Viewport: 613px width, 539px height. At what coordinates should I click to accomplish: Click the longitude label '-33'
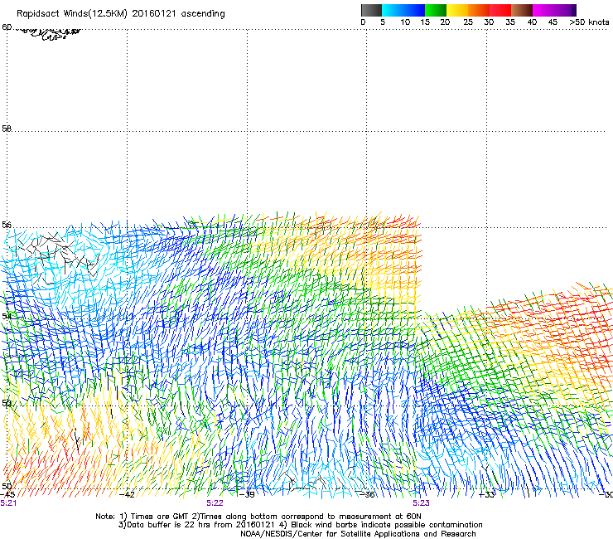487,494
